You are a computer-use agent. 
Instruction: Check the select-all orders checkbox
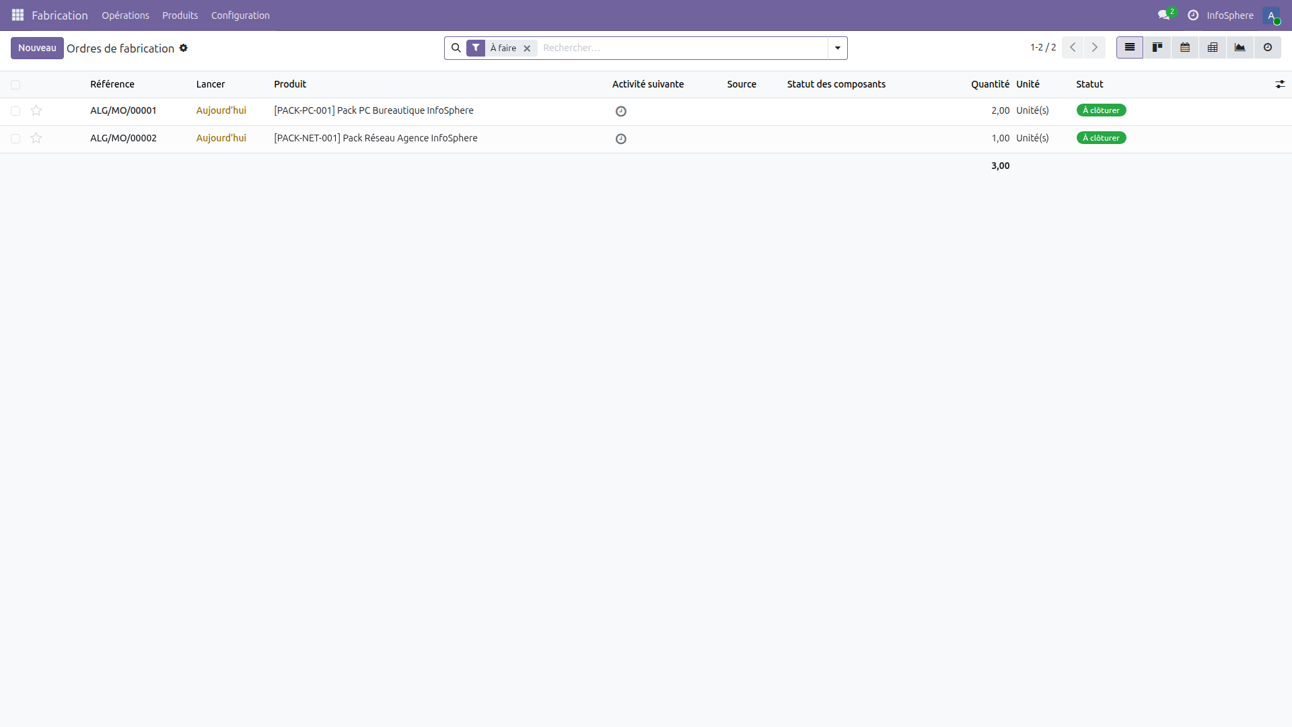[15, 84]
